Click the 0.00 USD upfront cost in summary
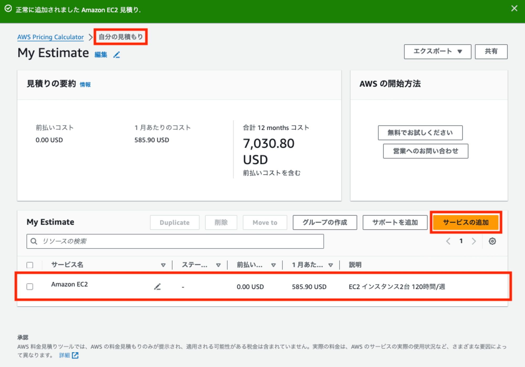This screenshot has height=367, width=525. (x=49, y=140)
